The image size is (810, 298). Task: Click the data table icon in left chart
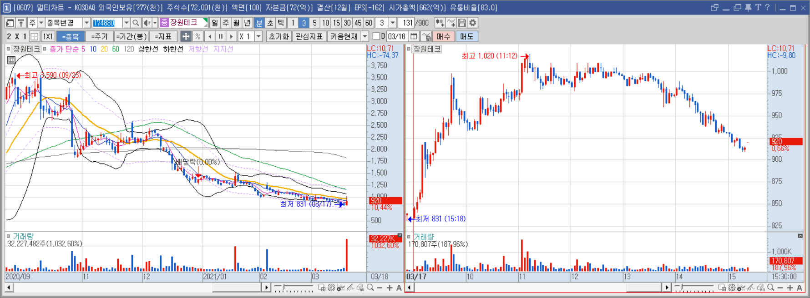click(11, 60)
